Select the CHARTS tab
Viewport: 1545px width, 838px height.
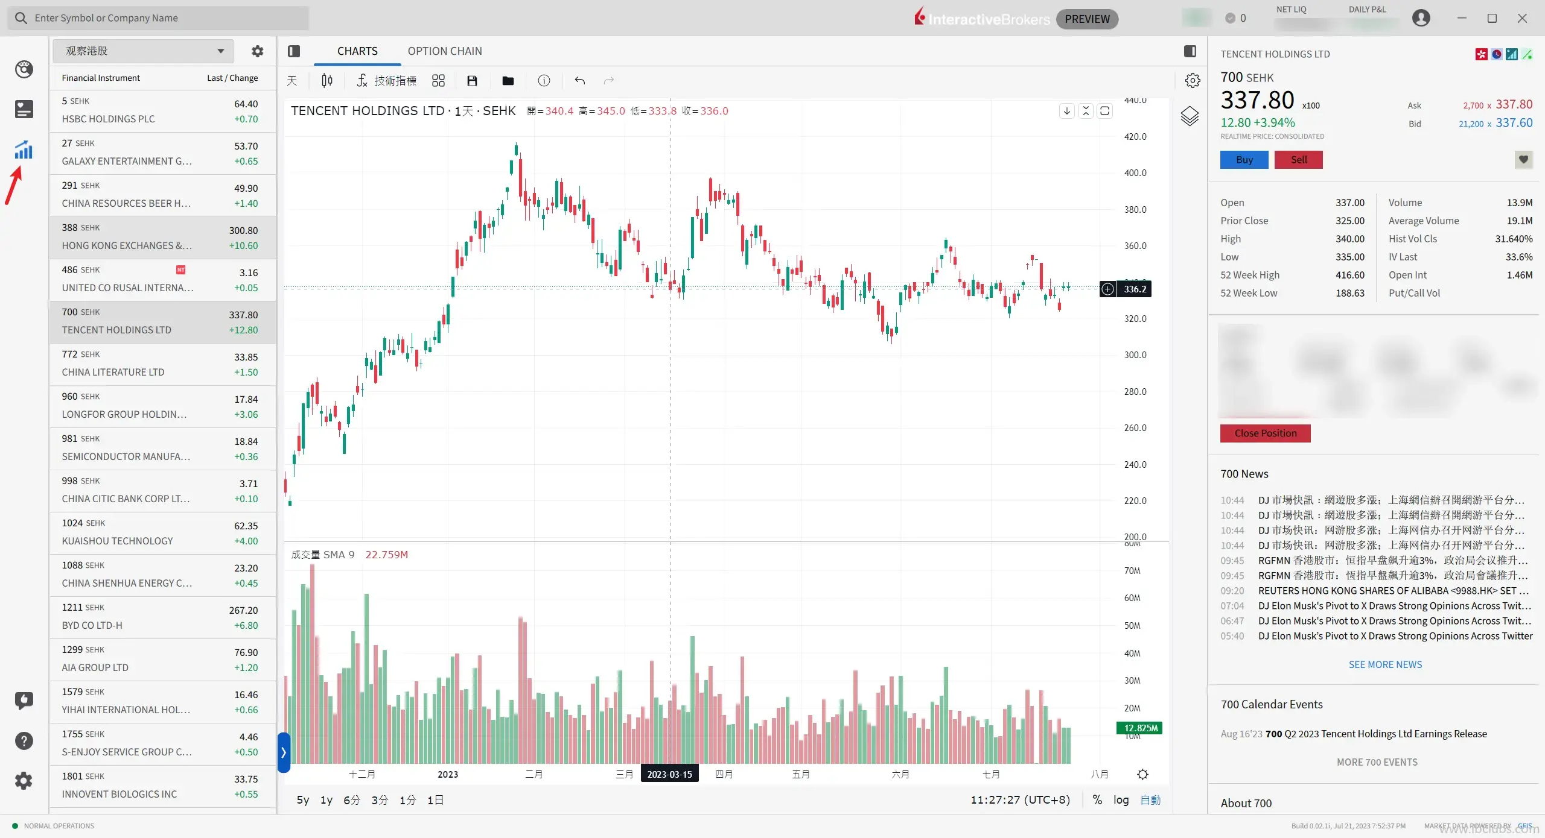[357, 51]
